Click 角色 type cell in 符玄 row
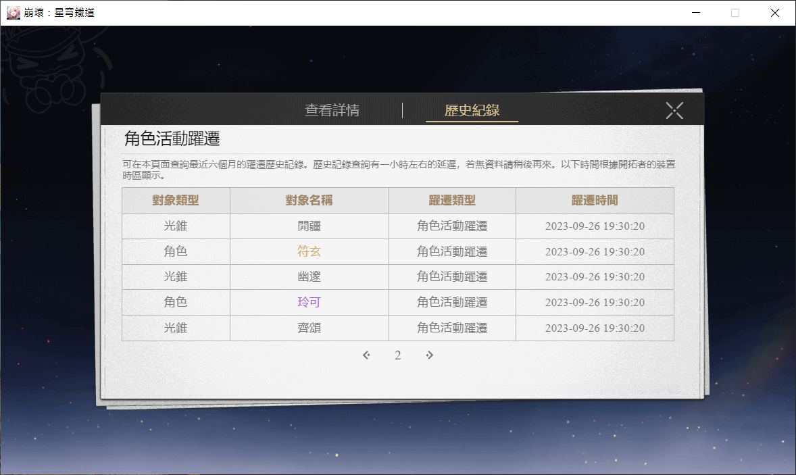The image size is (796, 475). tap(176, 252)
